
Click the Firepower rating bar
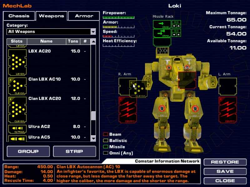point(119,17)
